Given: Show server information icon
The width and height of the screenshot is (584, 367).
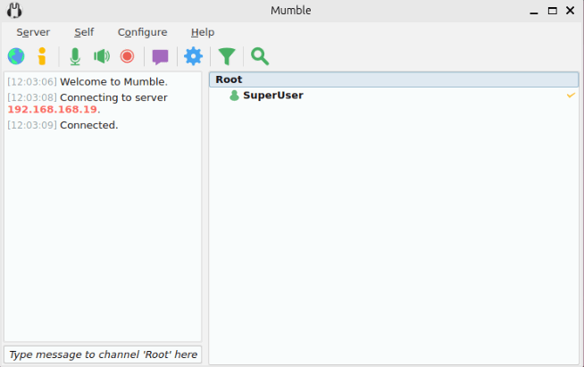Looking at the screenshot, I should click(x=42, y=56).
